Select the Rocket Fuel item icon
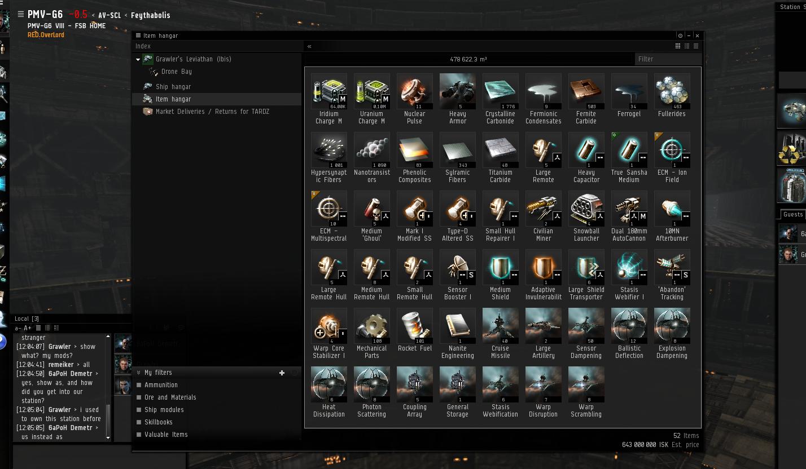Viewport: 806px width, 469px height. [414, 326]
